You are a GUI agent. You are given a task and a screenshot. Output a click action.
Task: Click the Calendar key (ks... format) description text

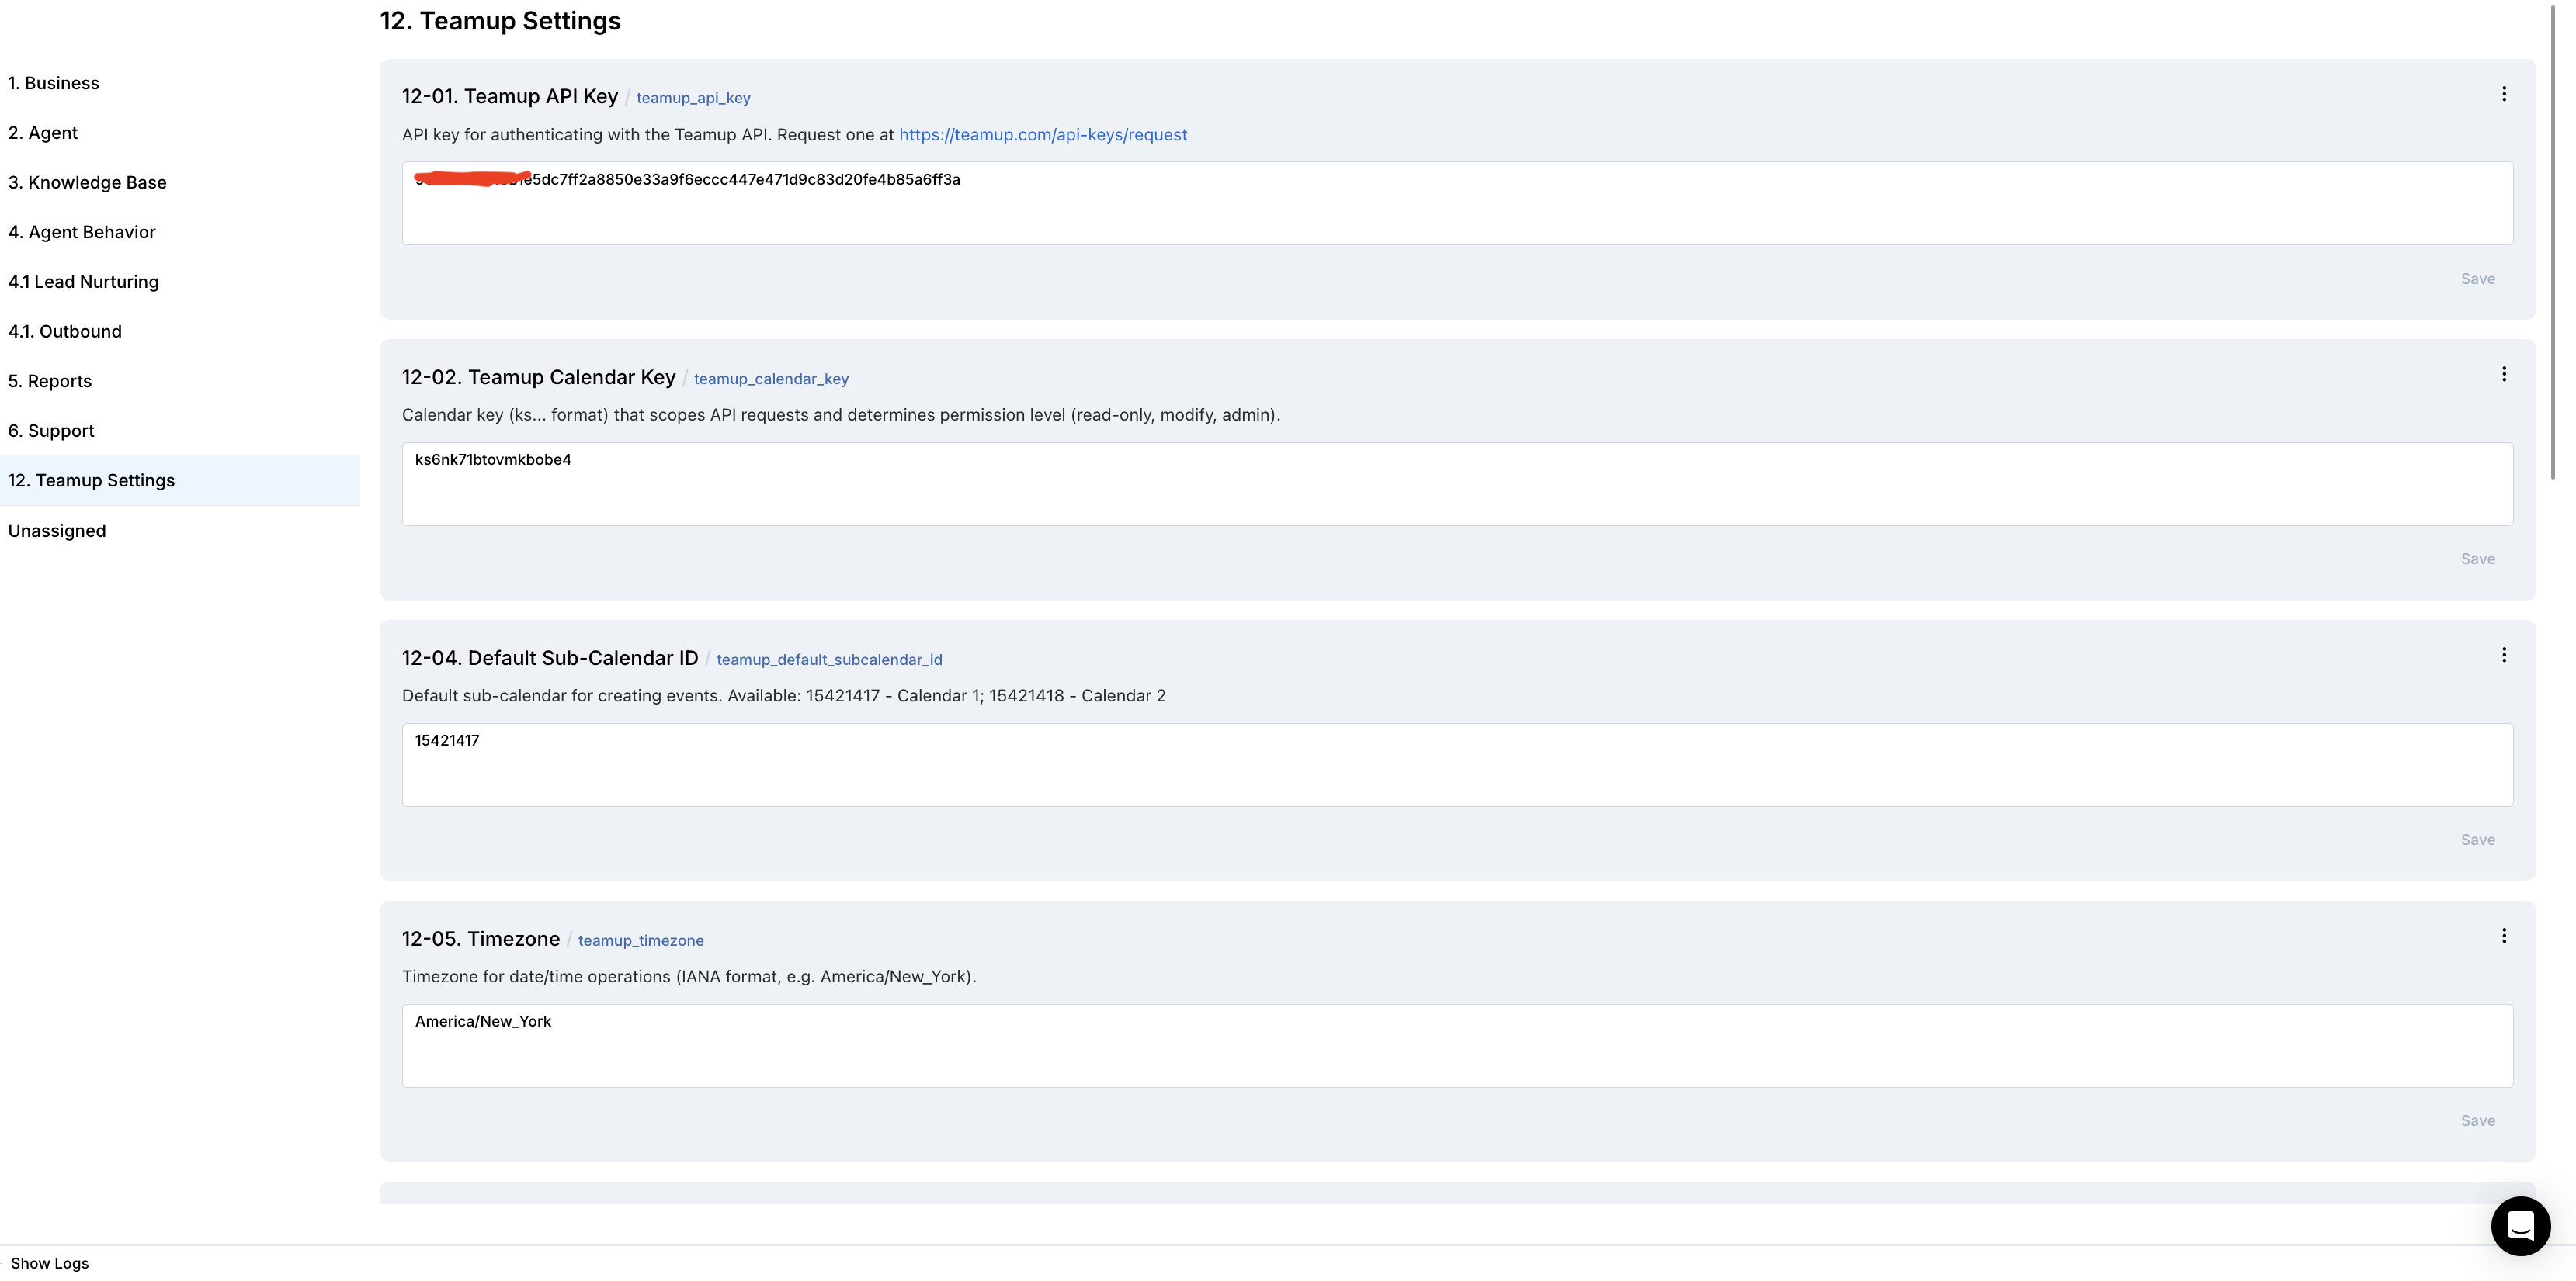(841, 414)
